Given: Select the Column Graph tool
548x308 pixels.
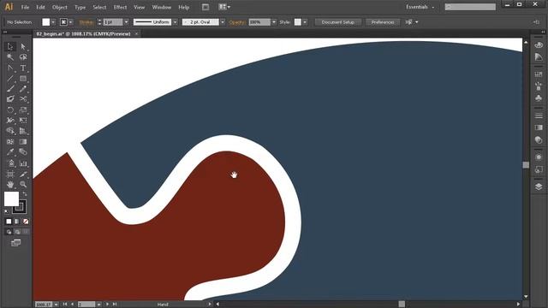Looking at the screenshot, I should pyautogui.click(x=23, y=163).
